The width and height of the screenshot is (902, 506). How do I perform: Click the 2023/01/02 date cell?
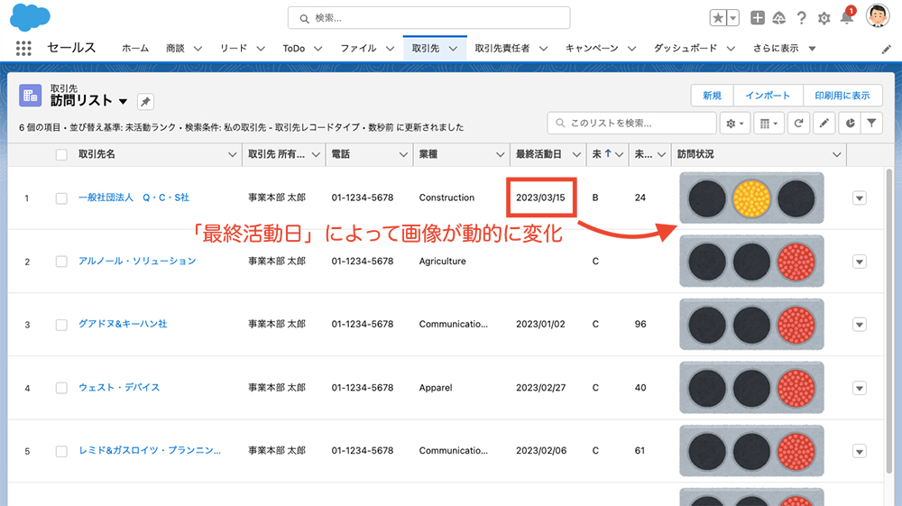click(x=540, y=325)
